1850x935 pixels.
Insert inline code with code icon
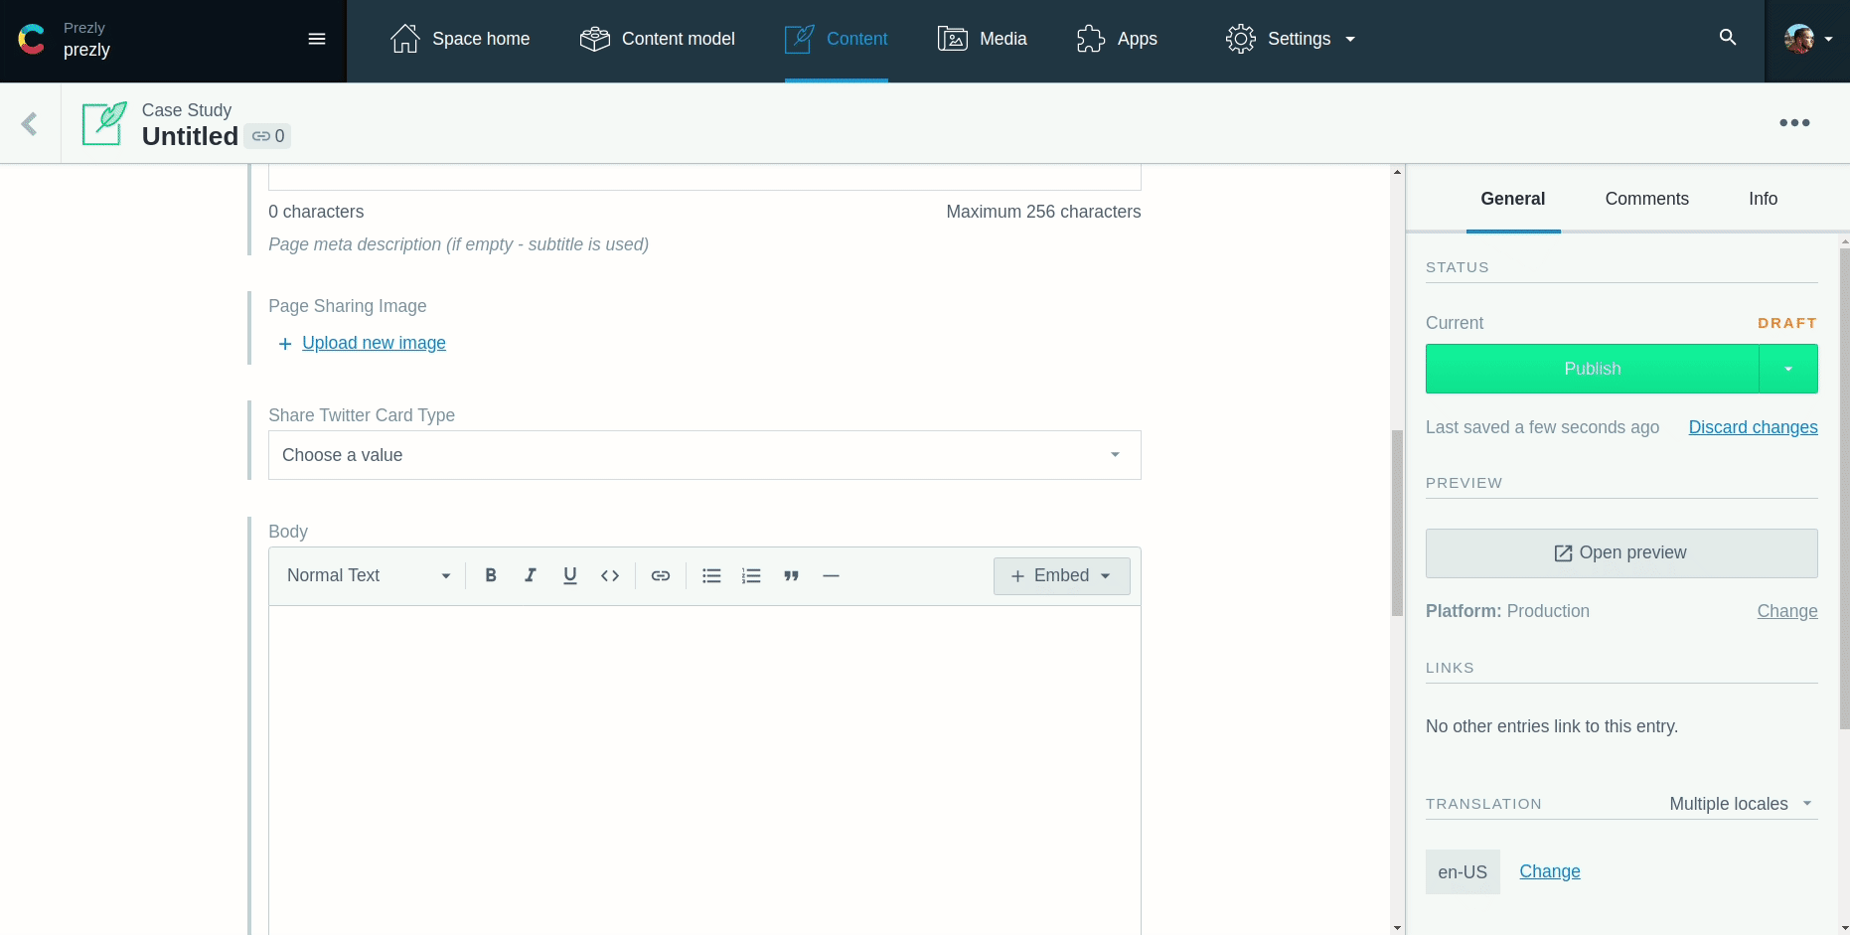tap(610, 575)
